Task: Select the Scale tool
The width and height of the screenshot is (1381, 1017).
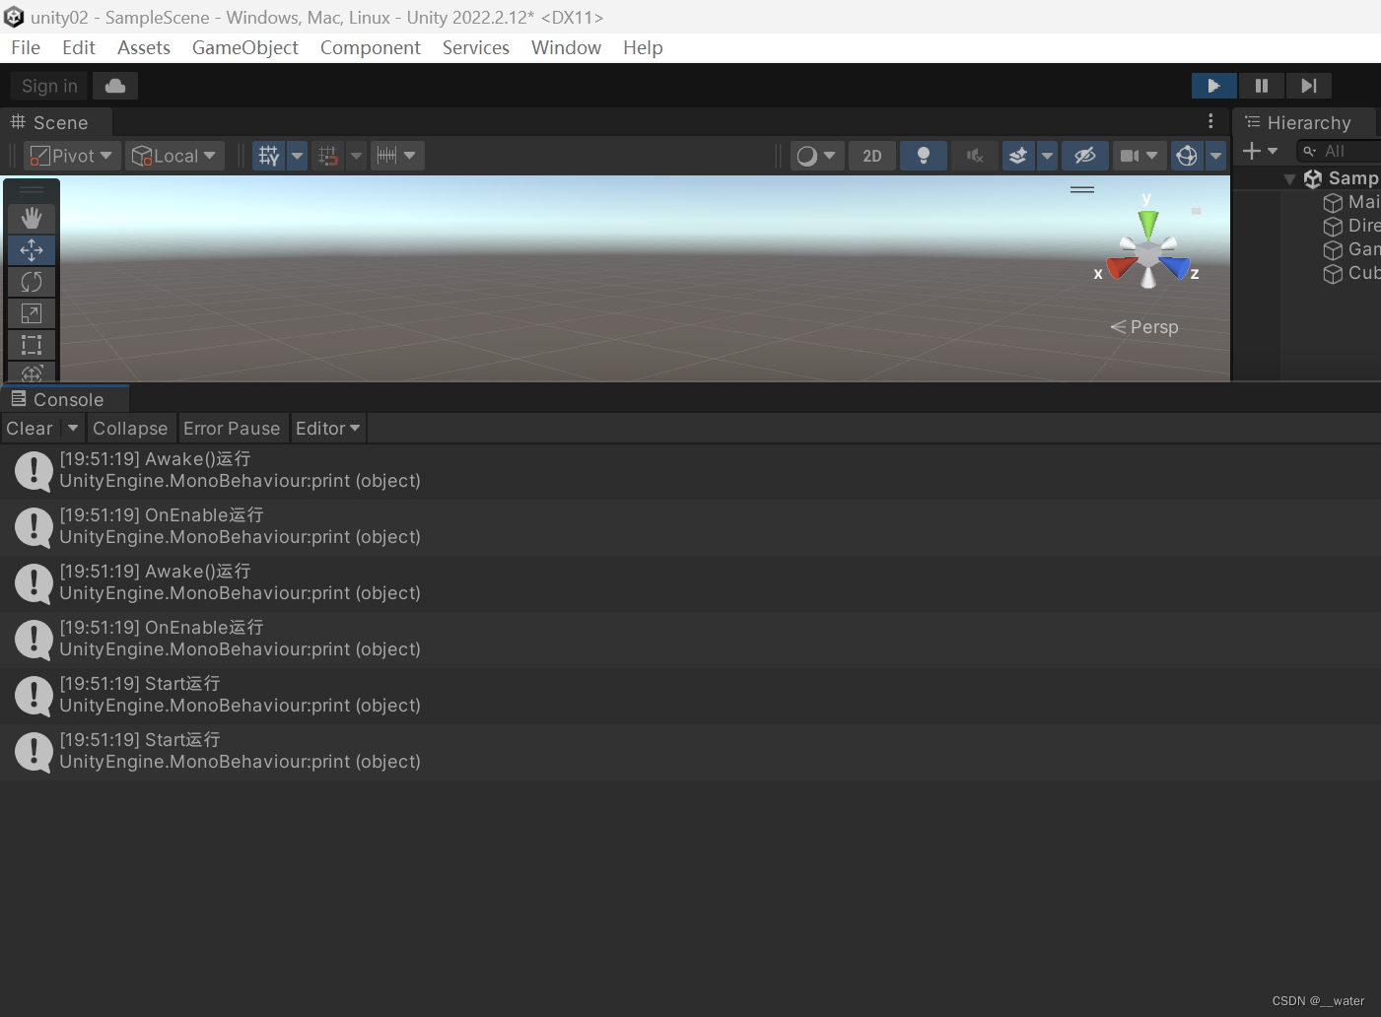Action: [31, 312]
